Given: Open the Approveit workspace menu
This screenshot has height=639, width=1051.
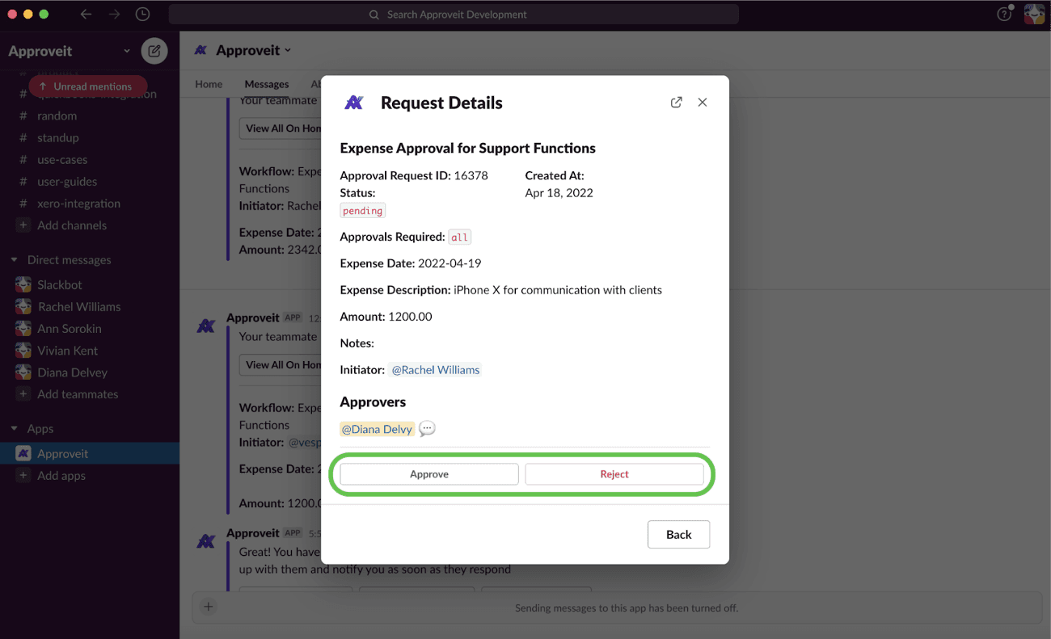Looking at the screenshot, I should click(69, 51).
